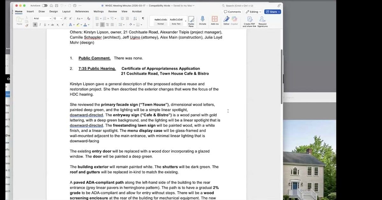
Task: Click the Home icon in title bar
Action: pos(51,6)
